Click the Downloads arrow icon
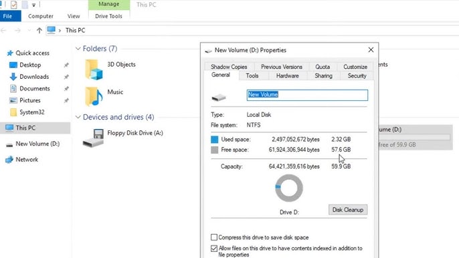Viewport: 459px width, 258px height. (13, 77)
